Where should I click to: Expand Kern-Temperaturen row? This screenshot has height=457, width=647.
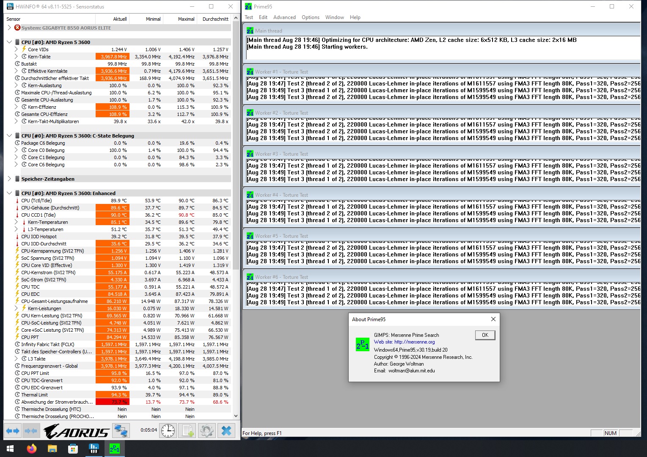coord(17,222)
